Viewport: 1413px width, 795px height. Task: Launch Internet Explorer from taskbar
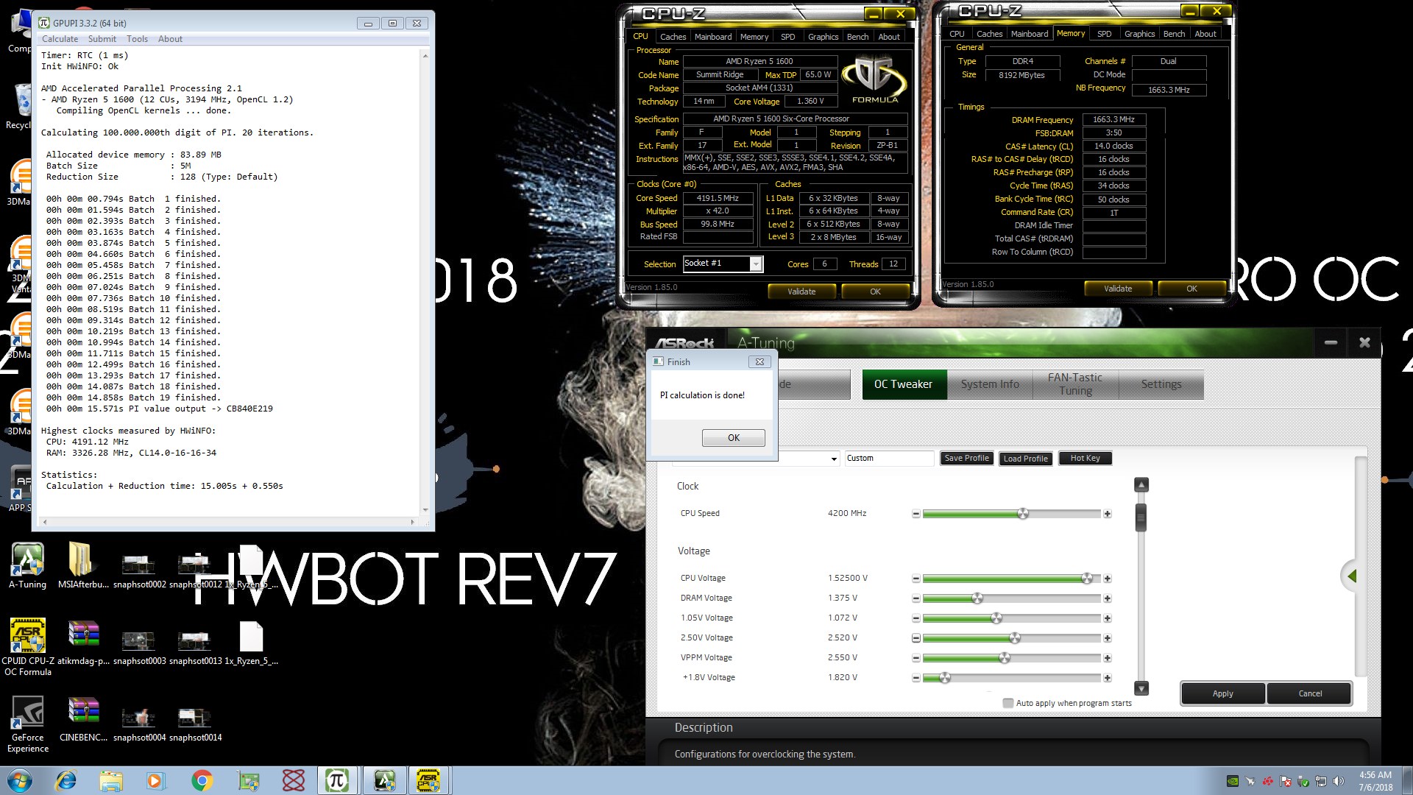click(x=66, y=780)
